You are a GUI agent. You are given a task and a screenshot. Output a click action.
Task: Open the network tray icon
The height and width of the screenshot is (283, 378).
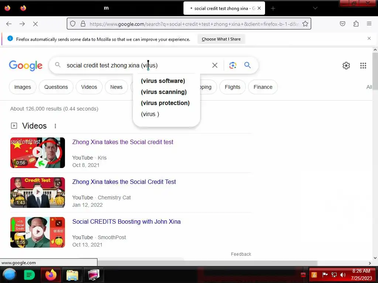334,275
